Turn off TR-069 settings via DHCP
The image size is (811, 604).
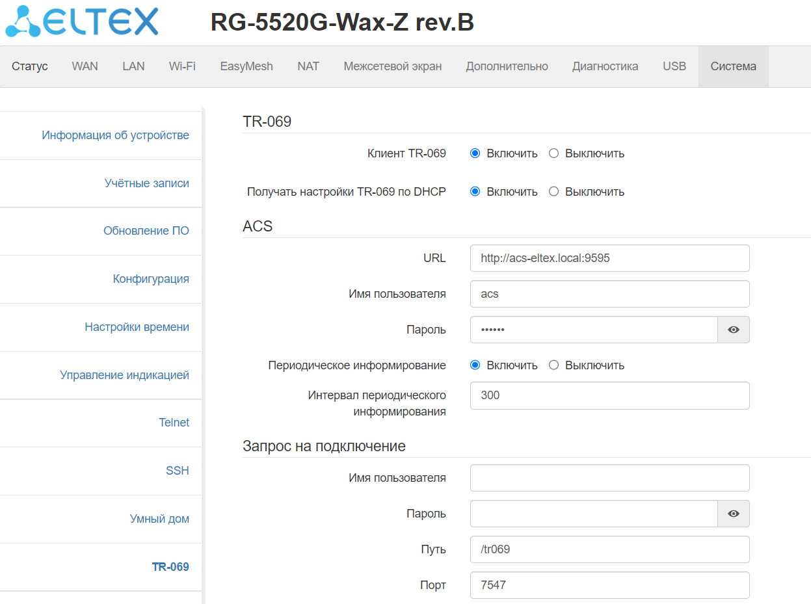554,192
